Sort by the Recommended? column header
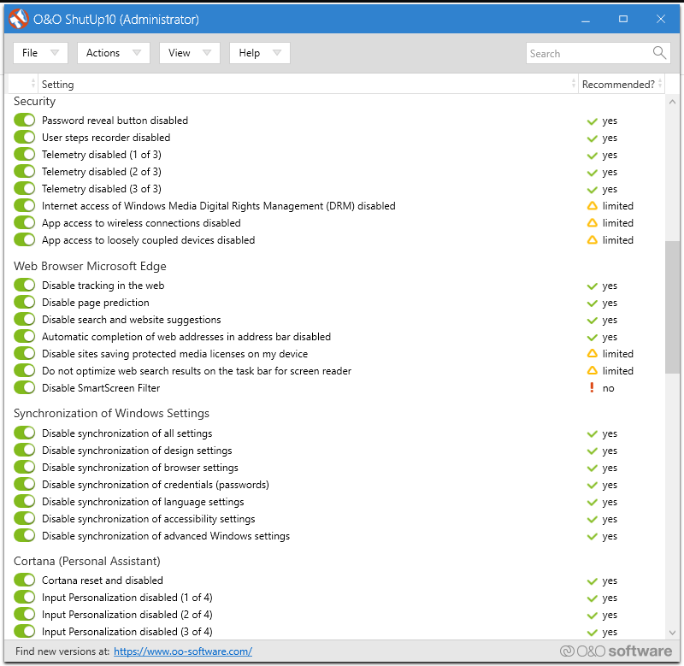684x666 pixels. point(622,84)
